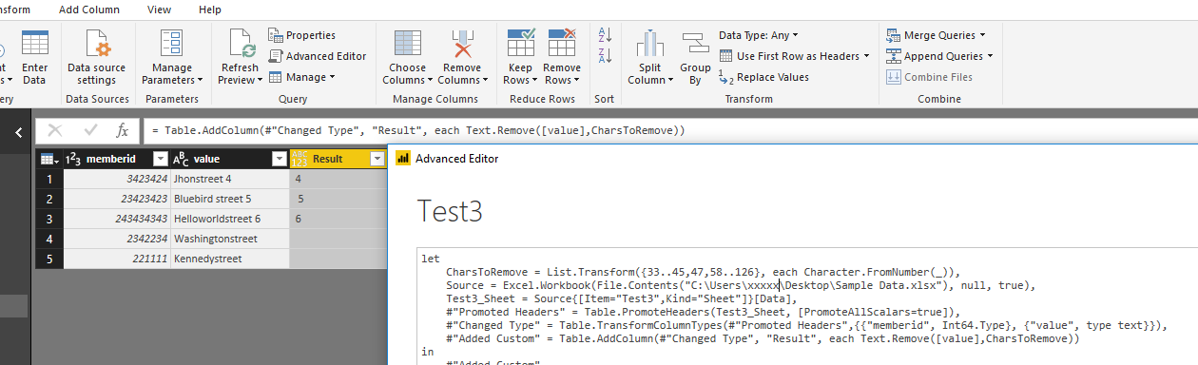Image resolution: width=1198 pixels, height=365 pixels.
Task: Open Data Type: Any dropdown
Action: pyautogui.click(x=759, y=35)
